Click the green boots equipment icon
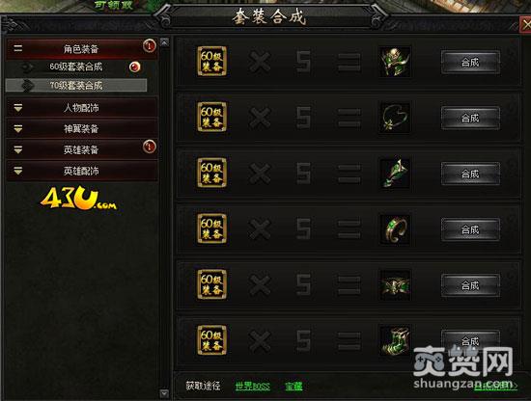 tap(395, 341)
